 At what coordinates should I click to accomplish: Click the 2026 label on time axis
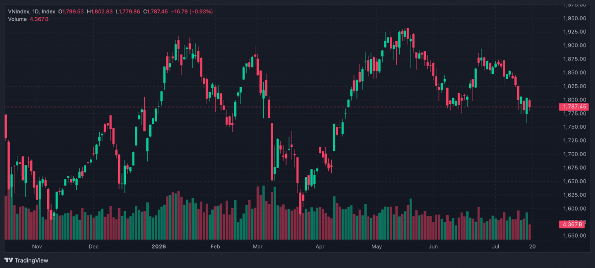click(159, 246)
